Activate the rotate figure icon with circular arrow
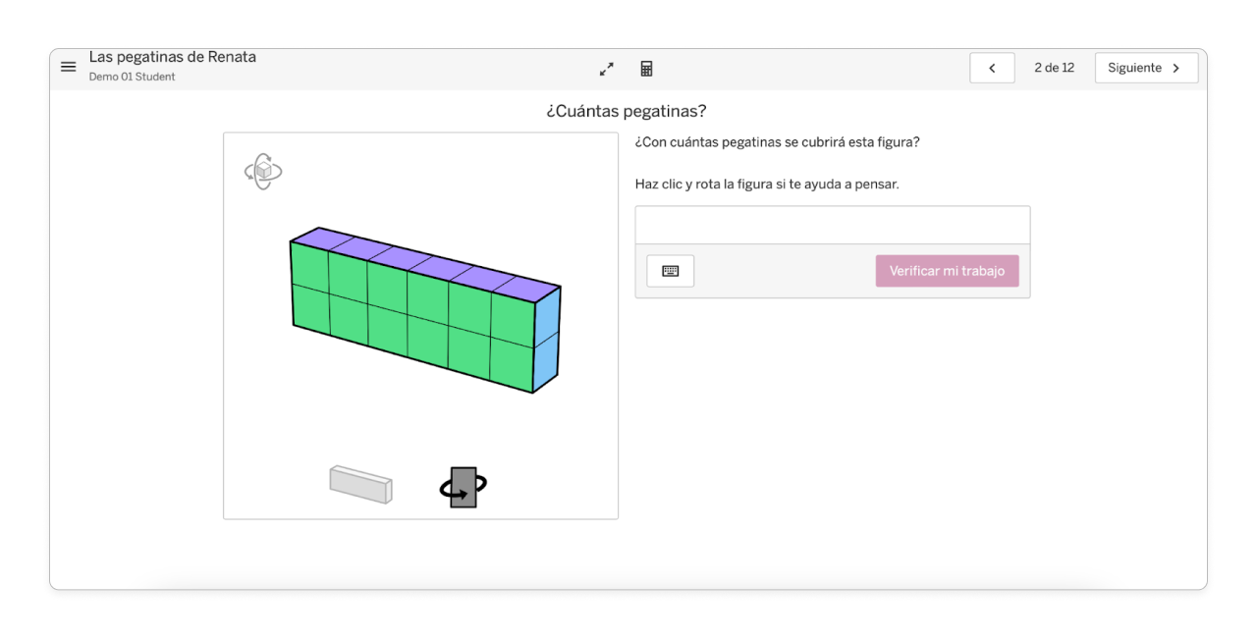 462,486
